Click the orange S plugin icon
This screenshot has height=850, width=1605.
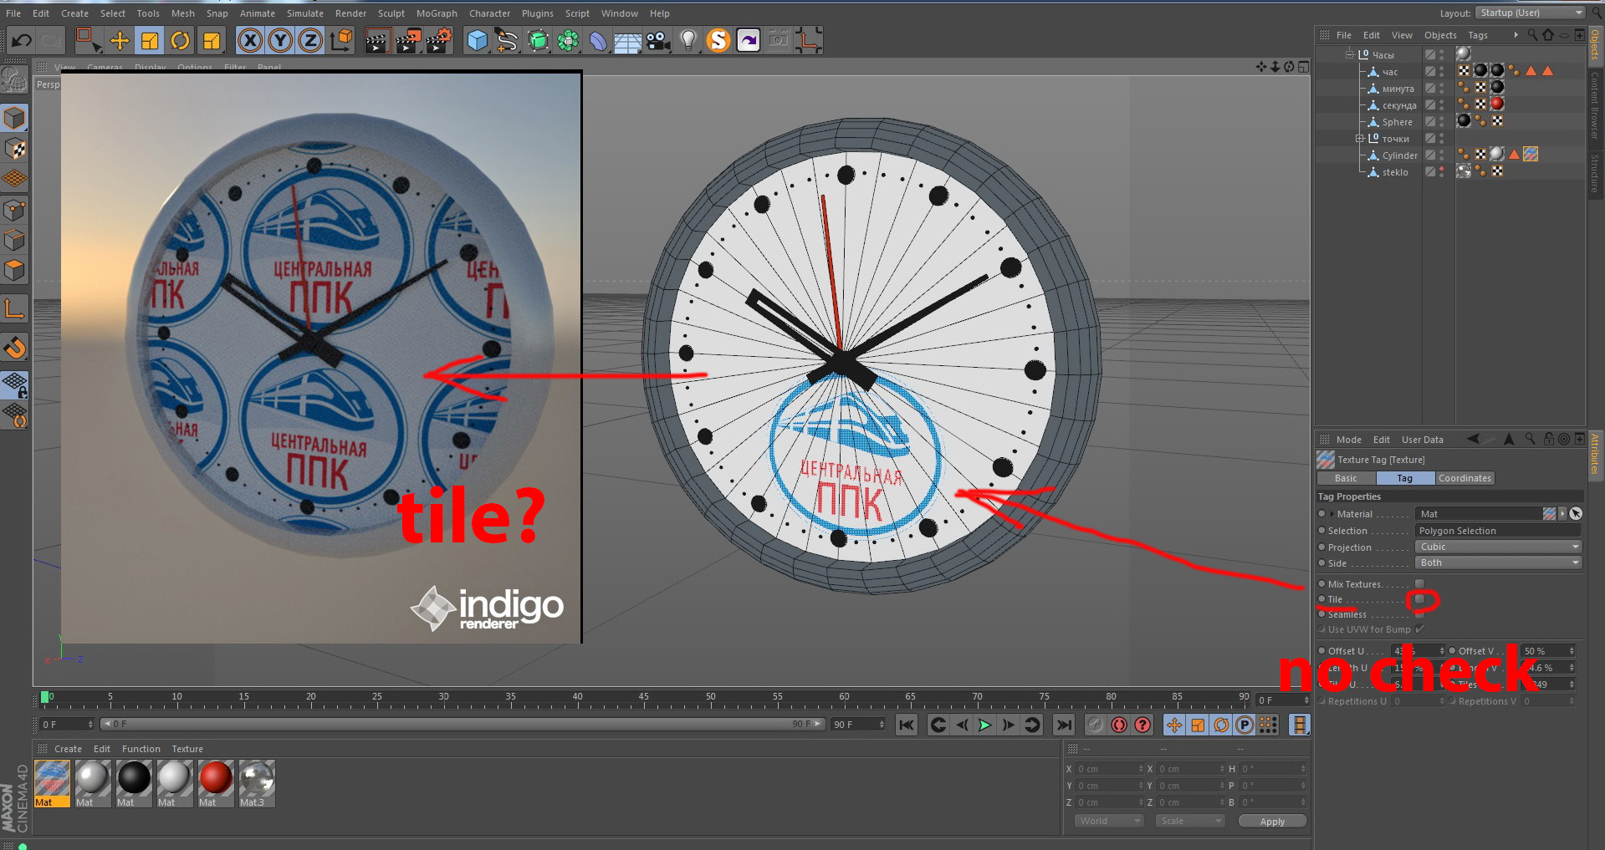[718, 40]
